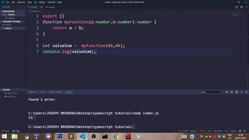Open the terminal selector dropdown showing cmd
This screenshot has height=140, width=249.
point(211,92)
